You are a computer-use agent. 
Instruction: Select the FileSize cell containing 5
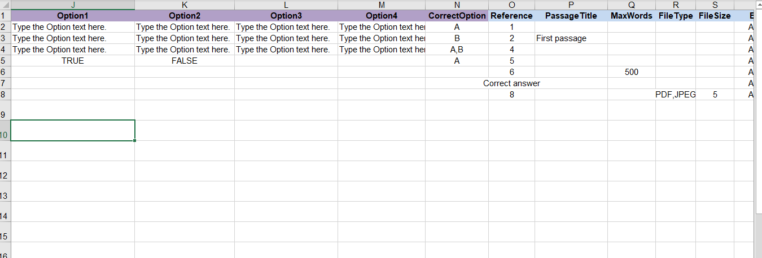tap(715, 95)
